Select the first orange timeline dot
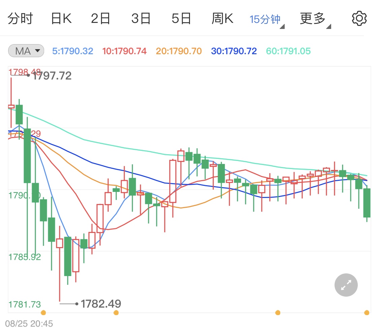This screenshot has height=334, width=379. (x=43, y=313)
